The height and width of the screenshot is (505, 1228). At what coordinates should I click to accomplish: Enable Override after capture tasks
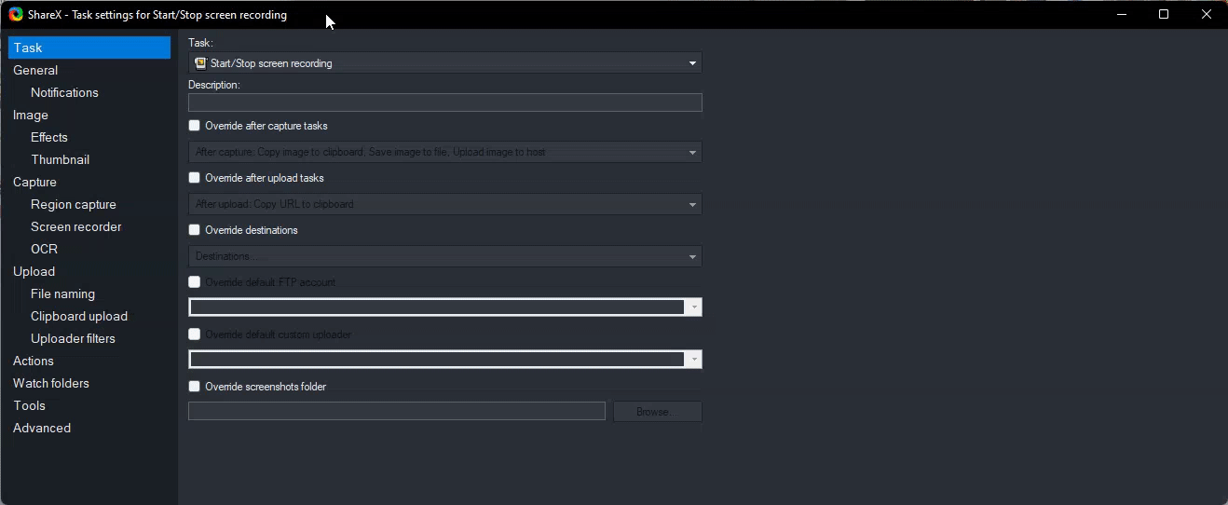point(195,126)
